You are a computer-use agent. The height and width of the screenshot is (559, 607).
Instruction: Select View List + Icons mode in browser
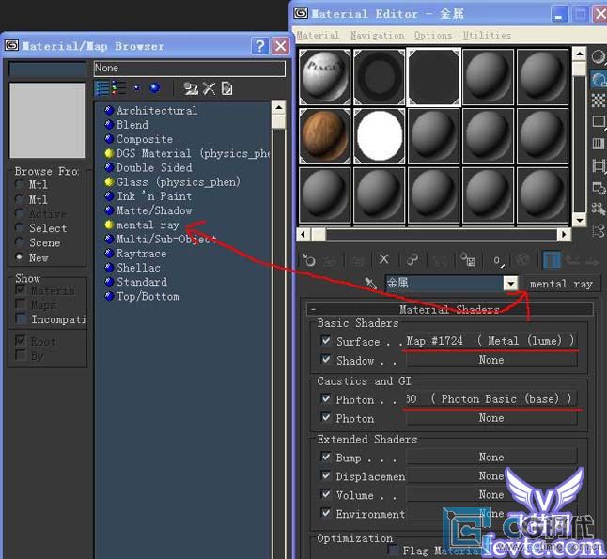[x=119, y=88]
